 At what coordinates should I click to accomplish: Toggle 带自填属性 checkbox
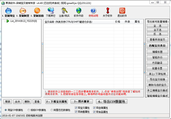pos(94,108)
